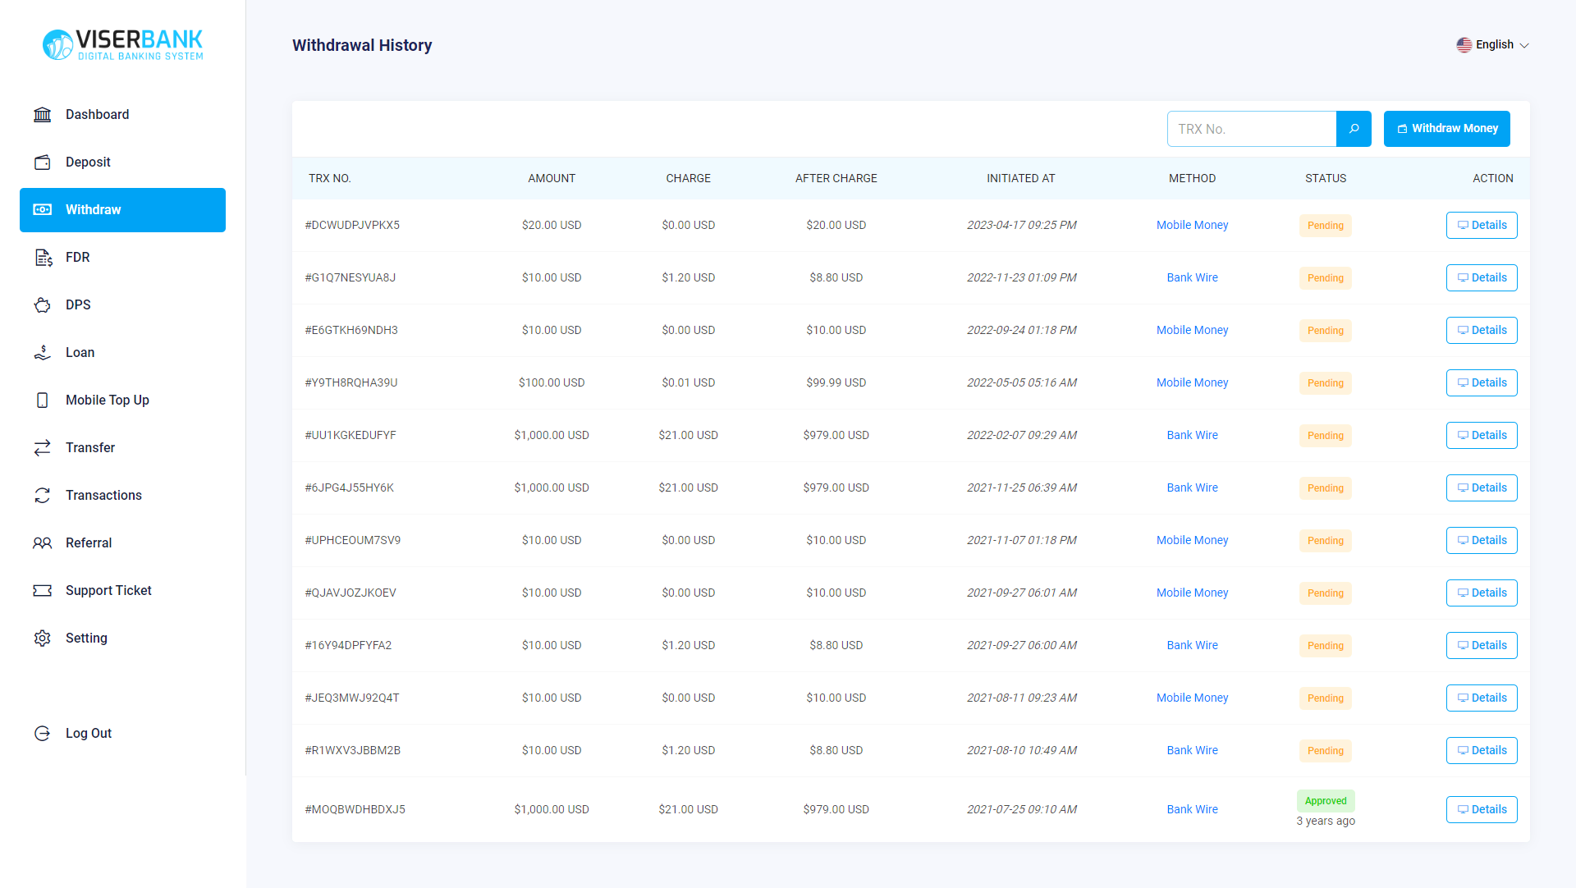Click the DPS piggy bank icon

(x=43, y=305)
